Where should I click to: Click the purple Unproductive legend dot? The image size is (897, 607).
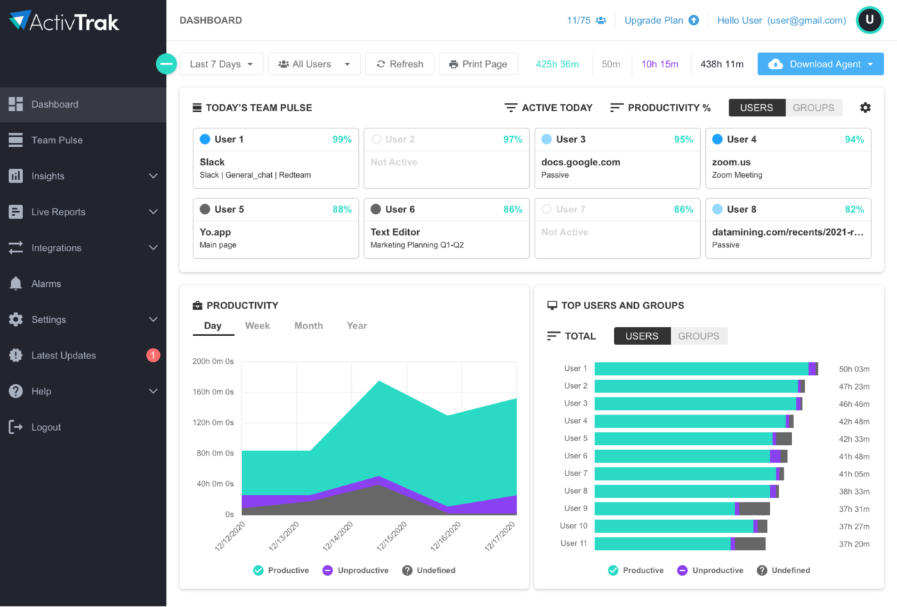pyautogui.click(x=326, y=570)
